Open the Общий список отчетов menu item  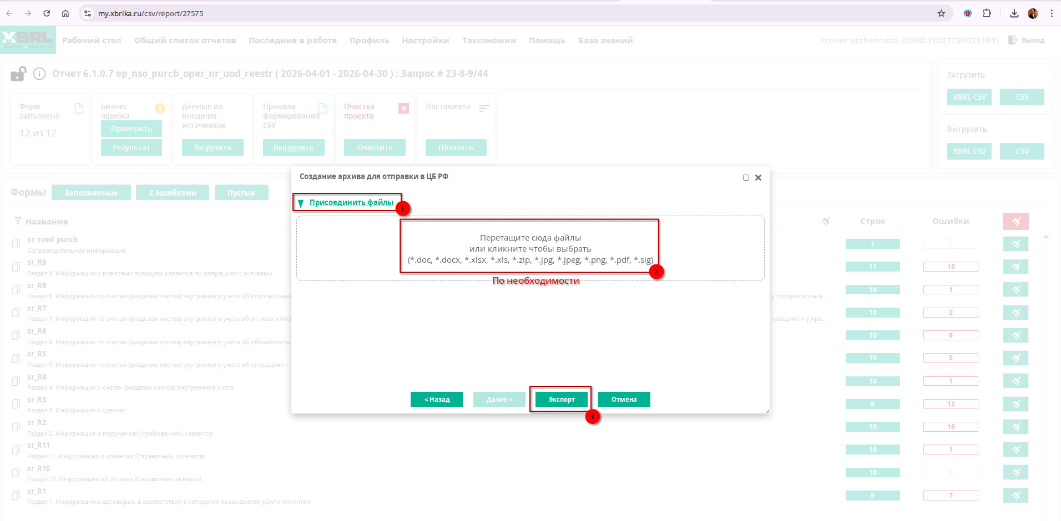(x=185, y=40)
